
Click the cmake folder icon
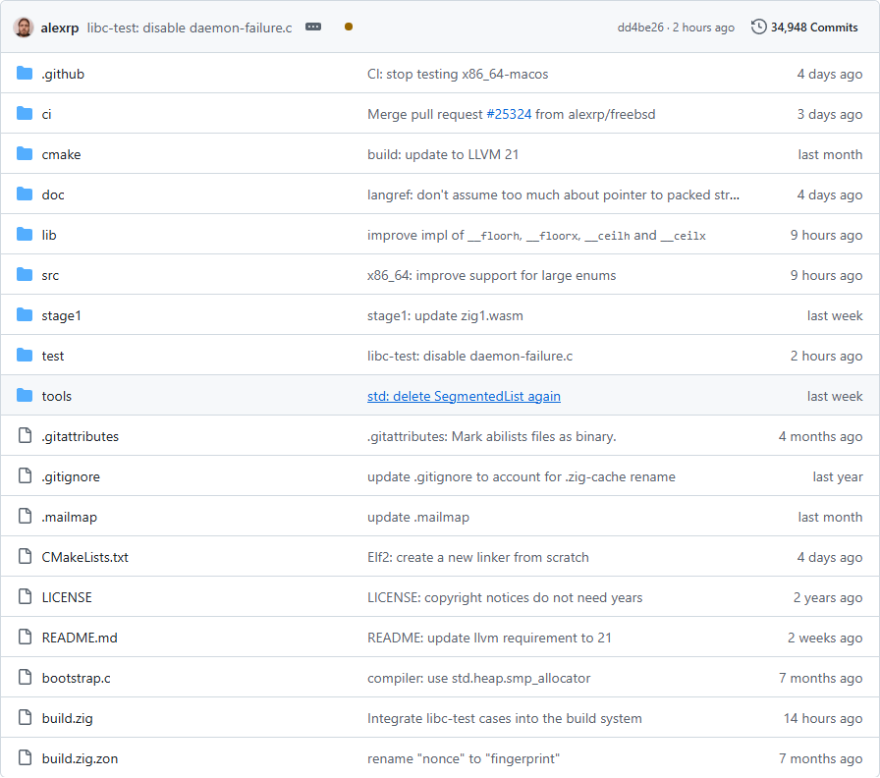25,154
